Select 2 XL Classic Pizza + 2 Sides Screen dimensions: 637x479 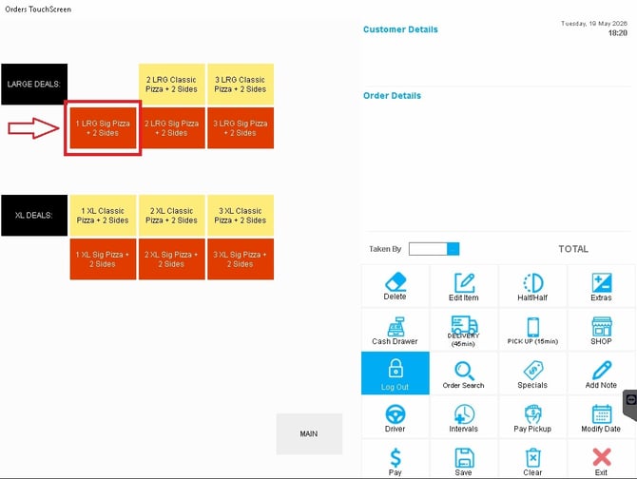pos(171,215)
